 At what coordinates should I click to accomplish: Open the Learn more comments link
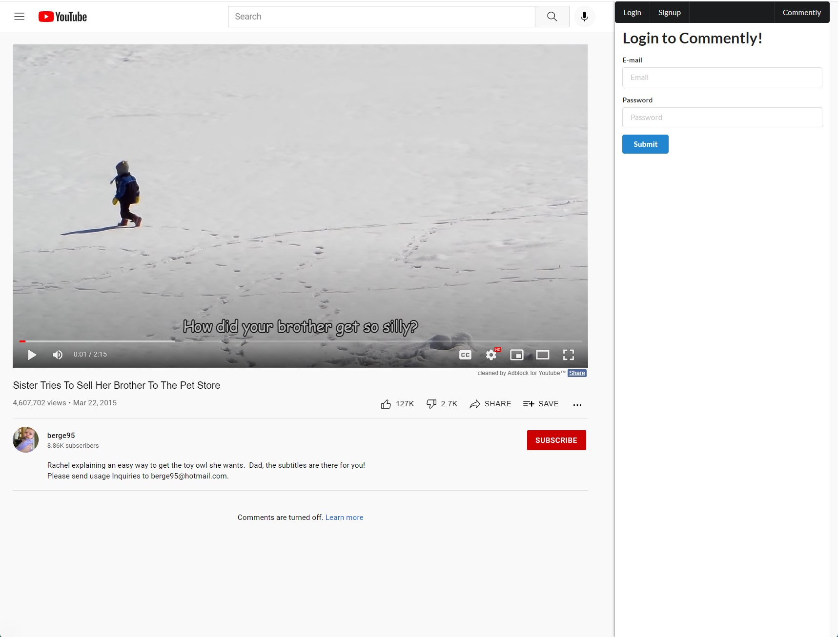(345, 518)
